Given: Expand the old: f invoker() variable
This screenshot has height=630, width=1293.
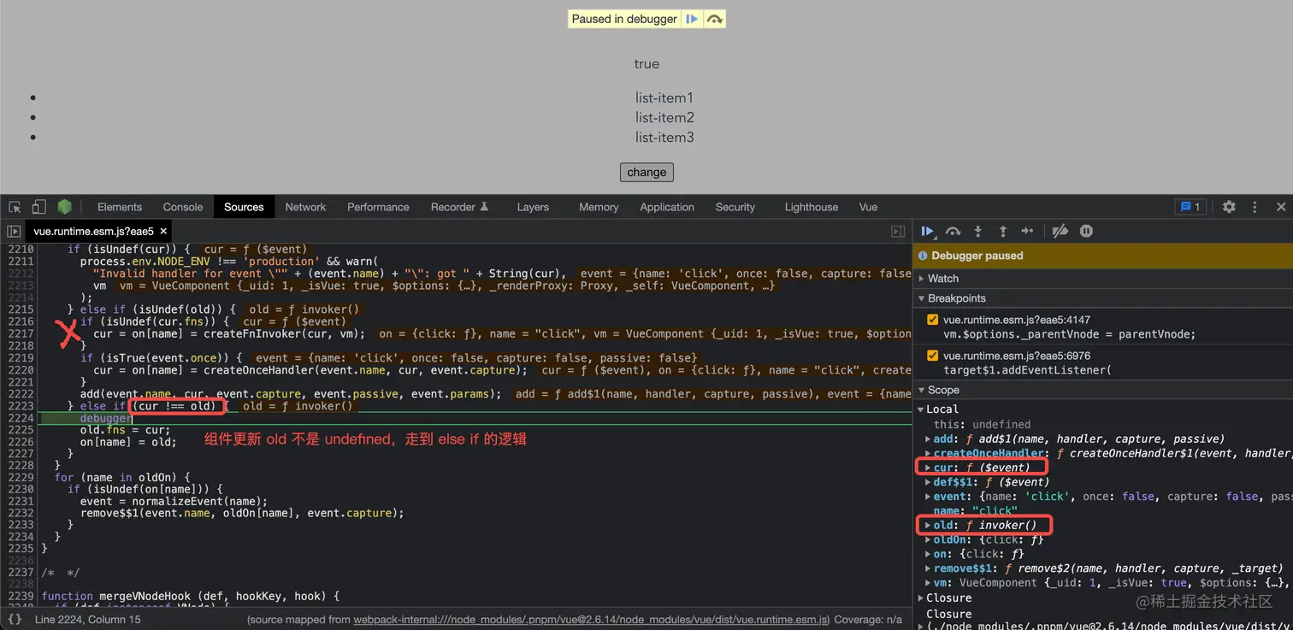Looking at the screenshot, I should pos(928,525).
